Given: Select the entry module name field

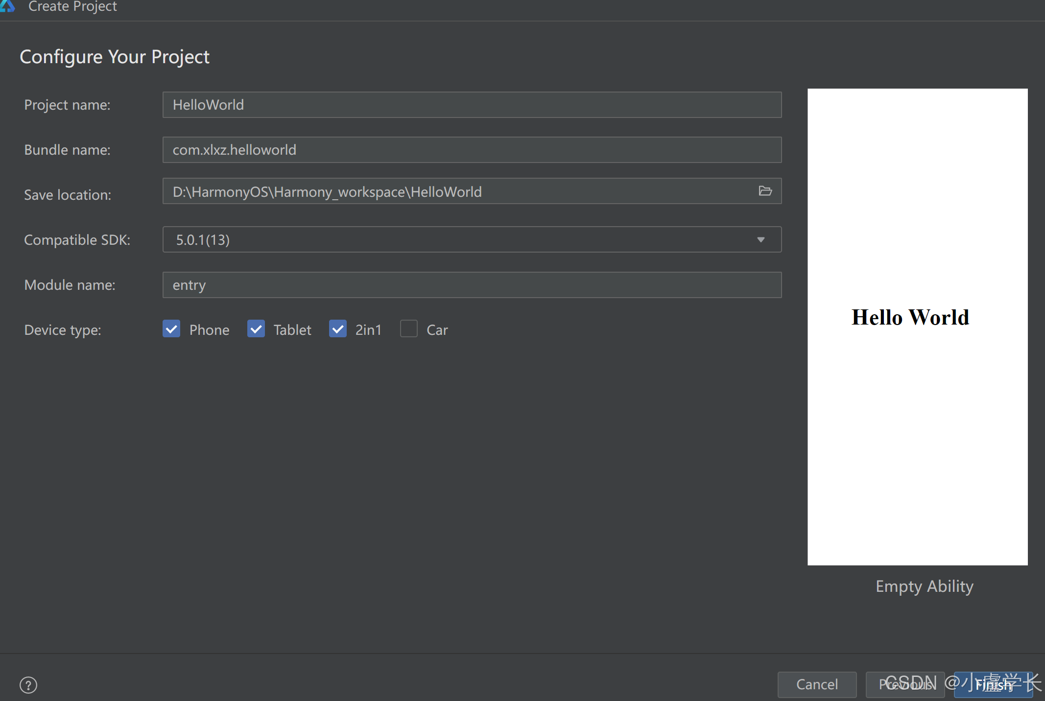Looking at the screenshot, I should (472, 285).
